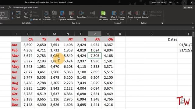Image resolution: width=195 pixels, height=109 pixels.
Task: Select the CA column heading cell
Action: [28, 39]
